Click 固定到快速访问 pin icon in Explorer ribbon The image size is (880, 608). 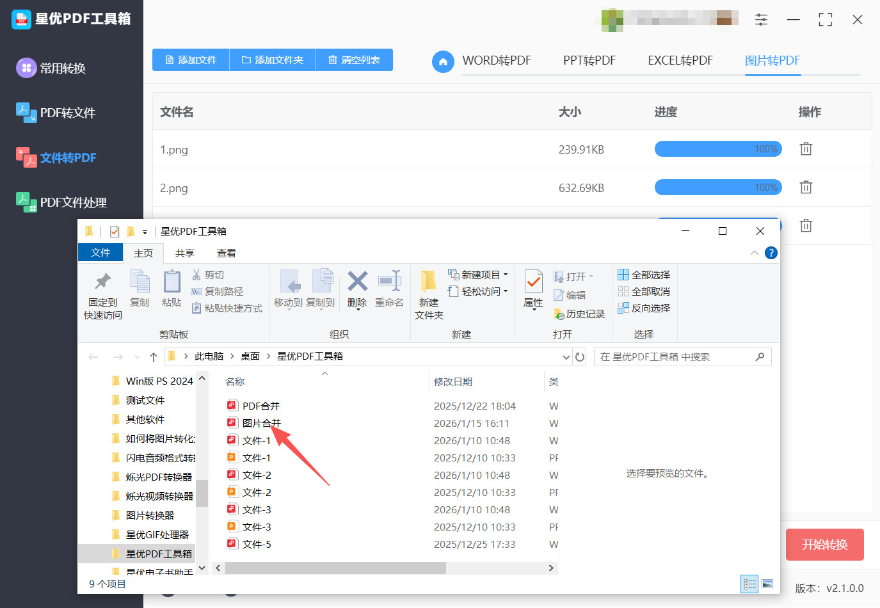click(x=102, y=282)
